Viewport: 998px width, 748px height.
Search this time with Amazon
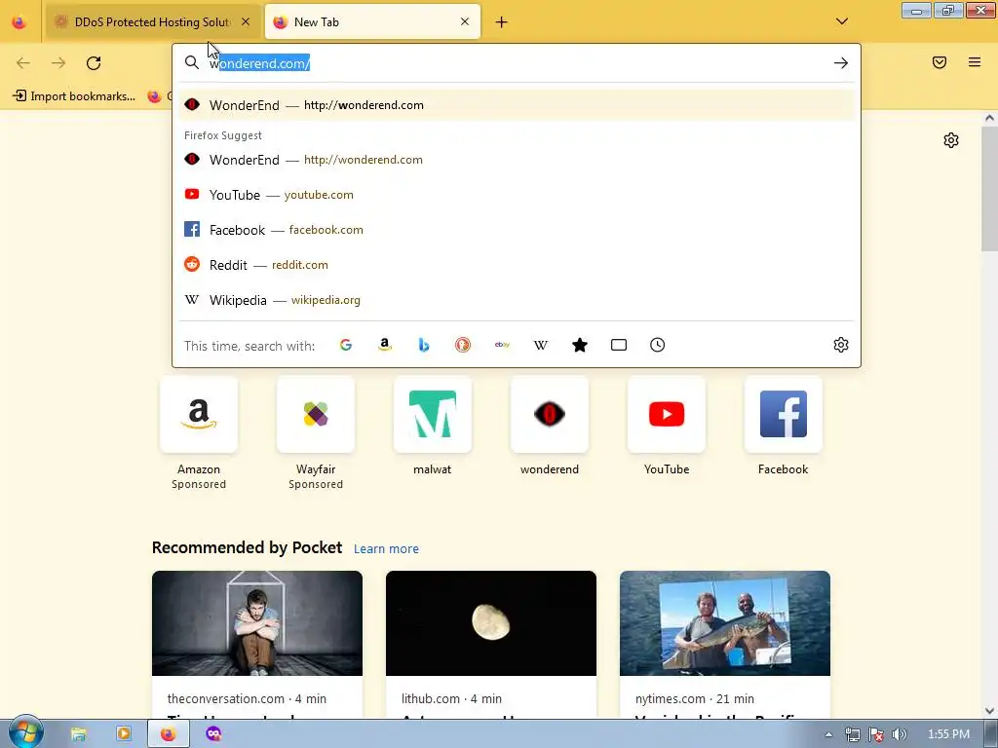tap(384, 345)
